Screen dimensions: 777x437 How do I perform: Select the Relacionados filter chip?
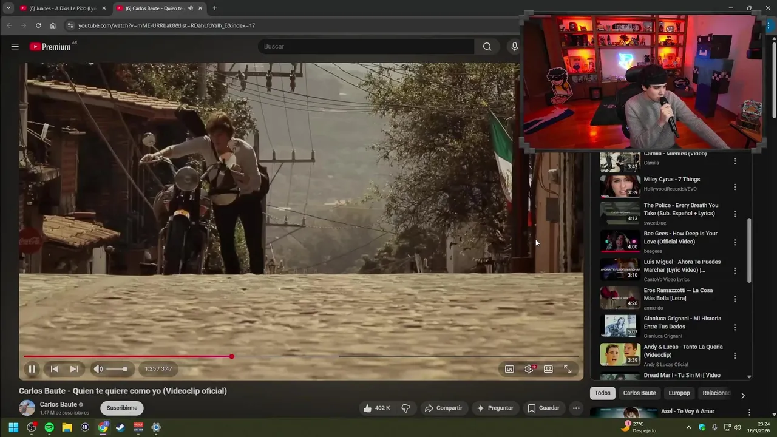click(x=716, y=393)
